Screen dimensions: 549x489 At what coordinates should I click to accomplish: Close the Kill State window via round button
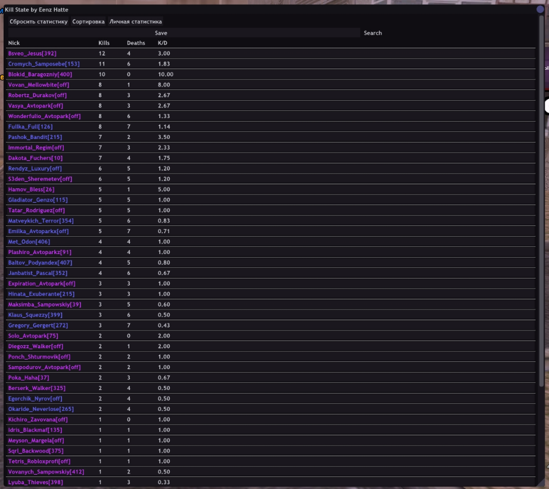pyautogui.click(x=540, y=10)
